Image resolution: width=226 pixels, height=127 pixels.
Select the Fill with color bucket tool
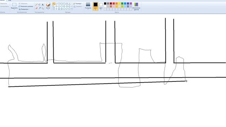click(x=39, y=5)
